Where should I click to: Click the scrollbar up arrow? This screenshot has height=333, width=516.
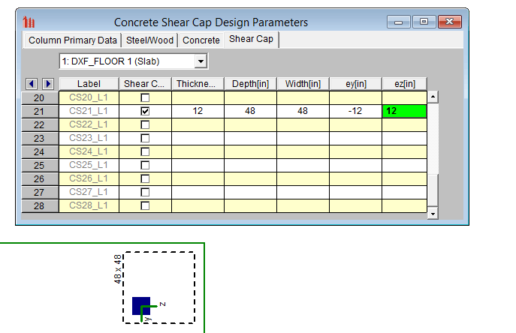click(x=433, y=97)
